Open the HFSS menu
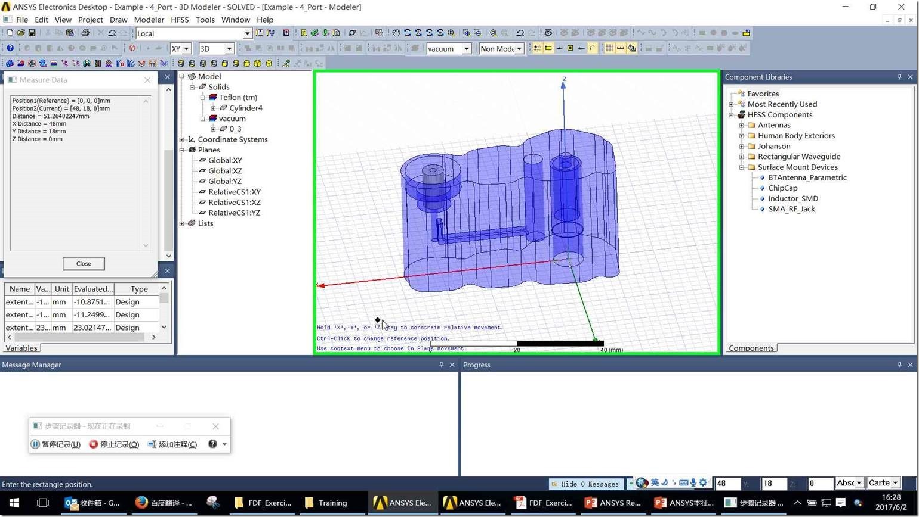Image resolution: width=919 pixels, height=517 pixels. point(179,20)
